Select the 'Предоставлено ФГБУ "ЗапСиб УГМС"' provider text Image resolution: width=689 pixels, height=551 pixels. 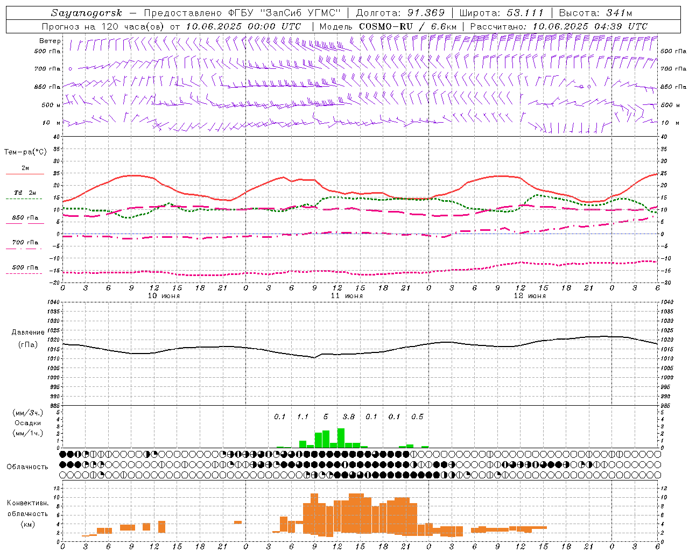pos(242,13)
